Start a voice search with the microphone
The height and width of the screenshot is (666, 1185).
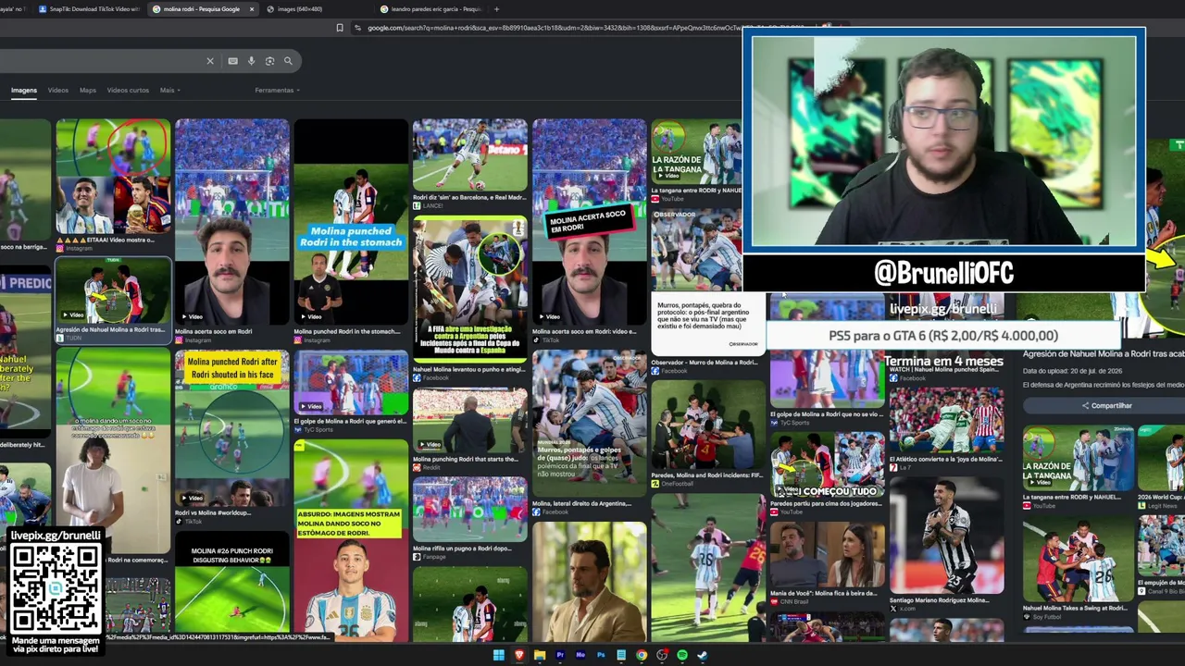click(x=251, y=61)
